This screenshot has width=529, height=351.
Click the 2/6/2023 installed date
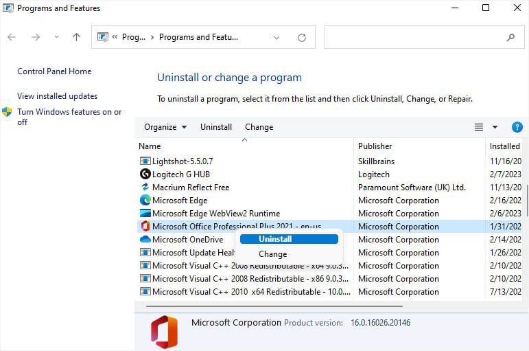pos(506,214)
